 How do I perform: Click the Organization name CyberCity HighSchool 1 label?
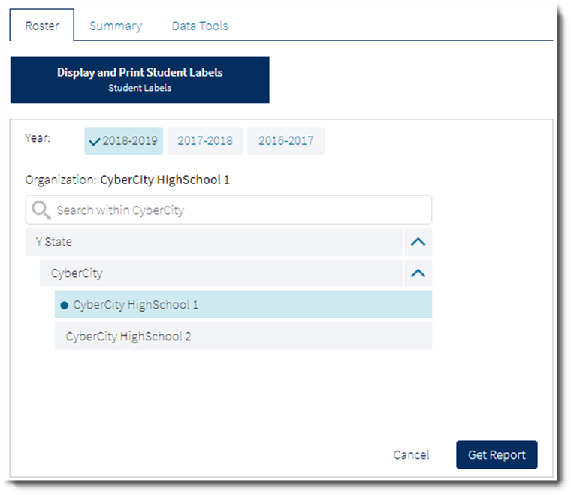coord(165,180)
